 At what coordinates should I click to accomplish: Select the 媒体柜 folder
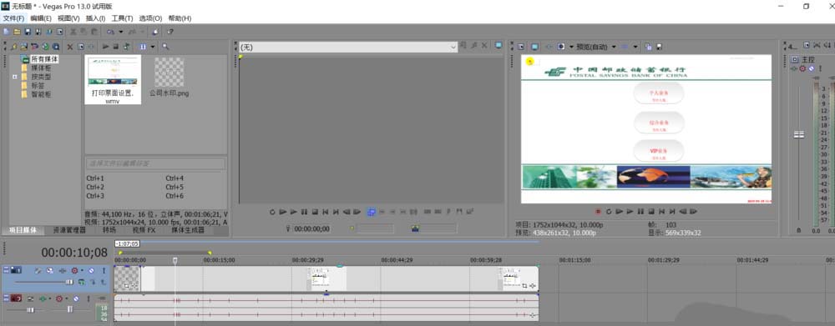pyautogui.click(x=41, y=68)
